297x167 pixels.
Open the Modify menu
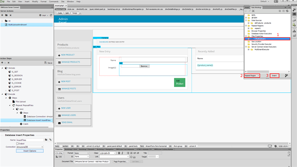click(x=35, y=1)
